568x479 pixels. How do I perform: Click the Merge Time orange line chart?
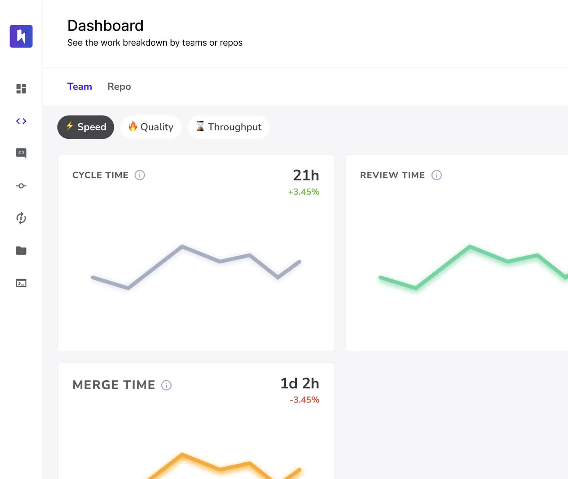pos(224,466)
